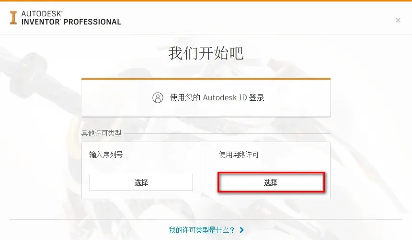Image resolution: width=412 pixels, height=240 pixels.
Task: Open the 我的许可类型是什么? help link
Action: point(202,230)
